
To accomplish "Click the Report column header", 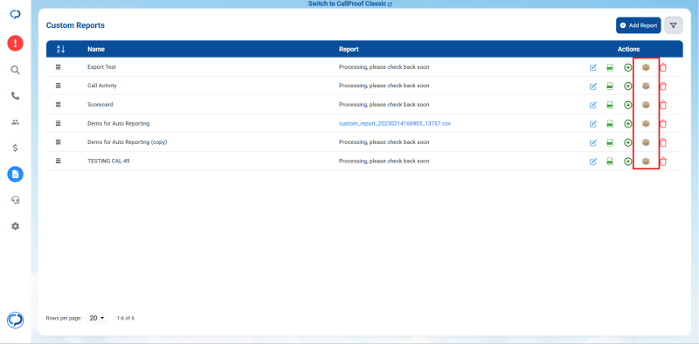I will point(349,49).
